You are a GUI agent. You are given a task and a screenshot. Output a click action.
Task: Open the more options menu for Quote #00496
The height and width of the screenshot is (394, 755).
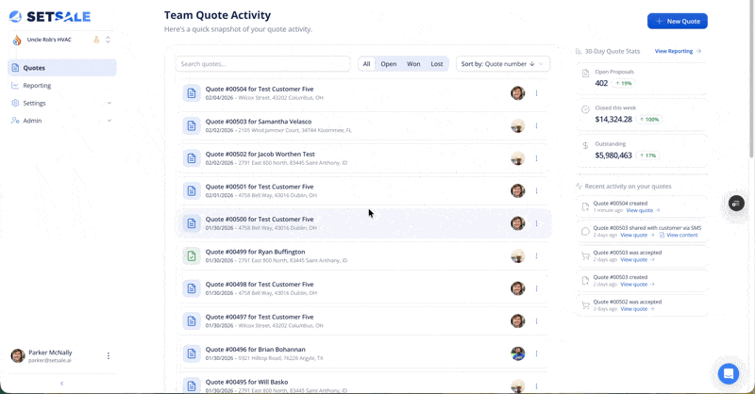tap(536, 353)
